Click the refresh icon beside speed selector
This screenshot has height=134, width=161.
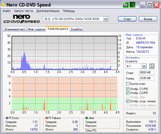[x=151, y=66]
